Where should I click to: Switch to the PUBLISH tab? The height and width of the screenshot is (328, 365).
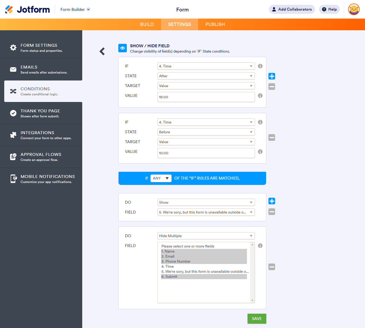(215, 24)
